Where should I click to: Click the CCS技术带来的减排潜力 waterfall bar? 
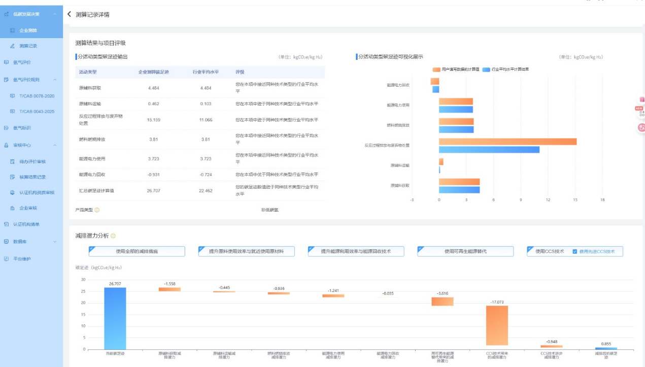click(x=497, y=325)
